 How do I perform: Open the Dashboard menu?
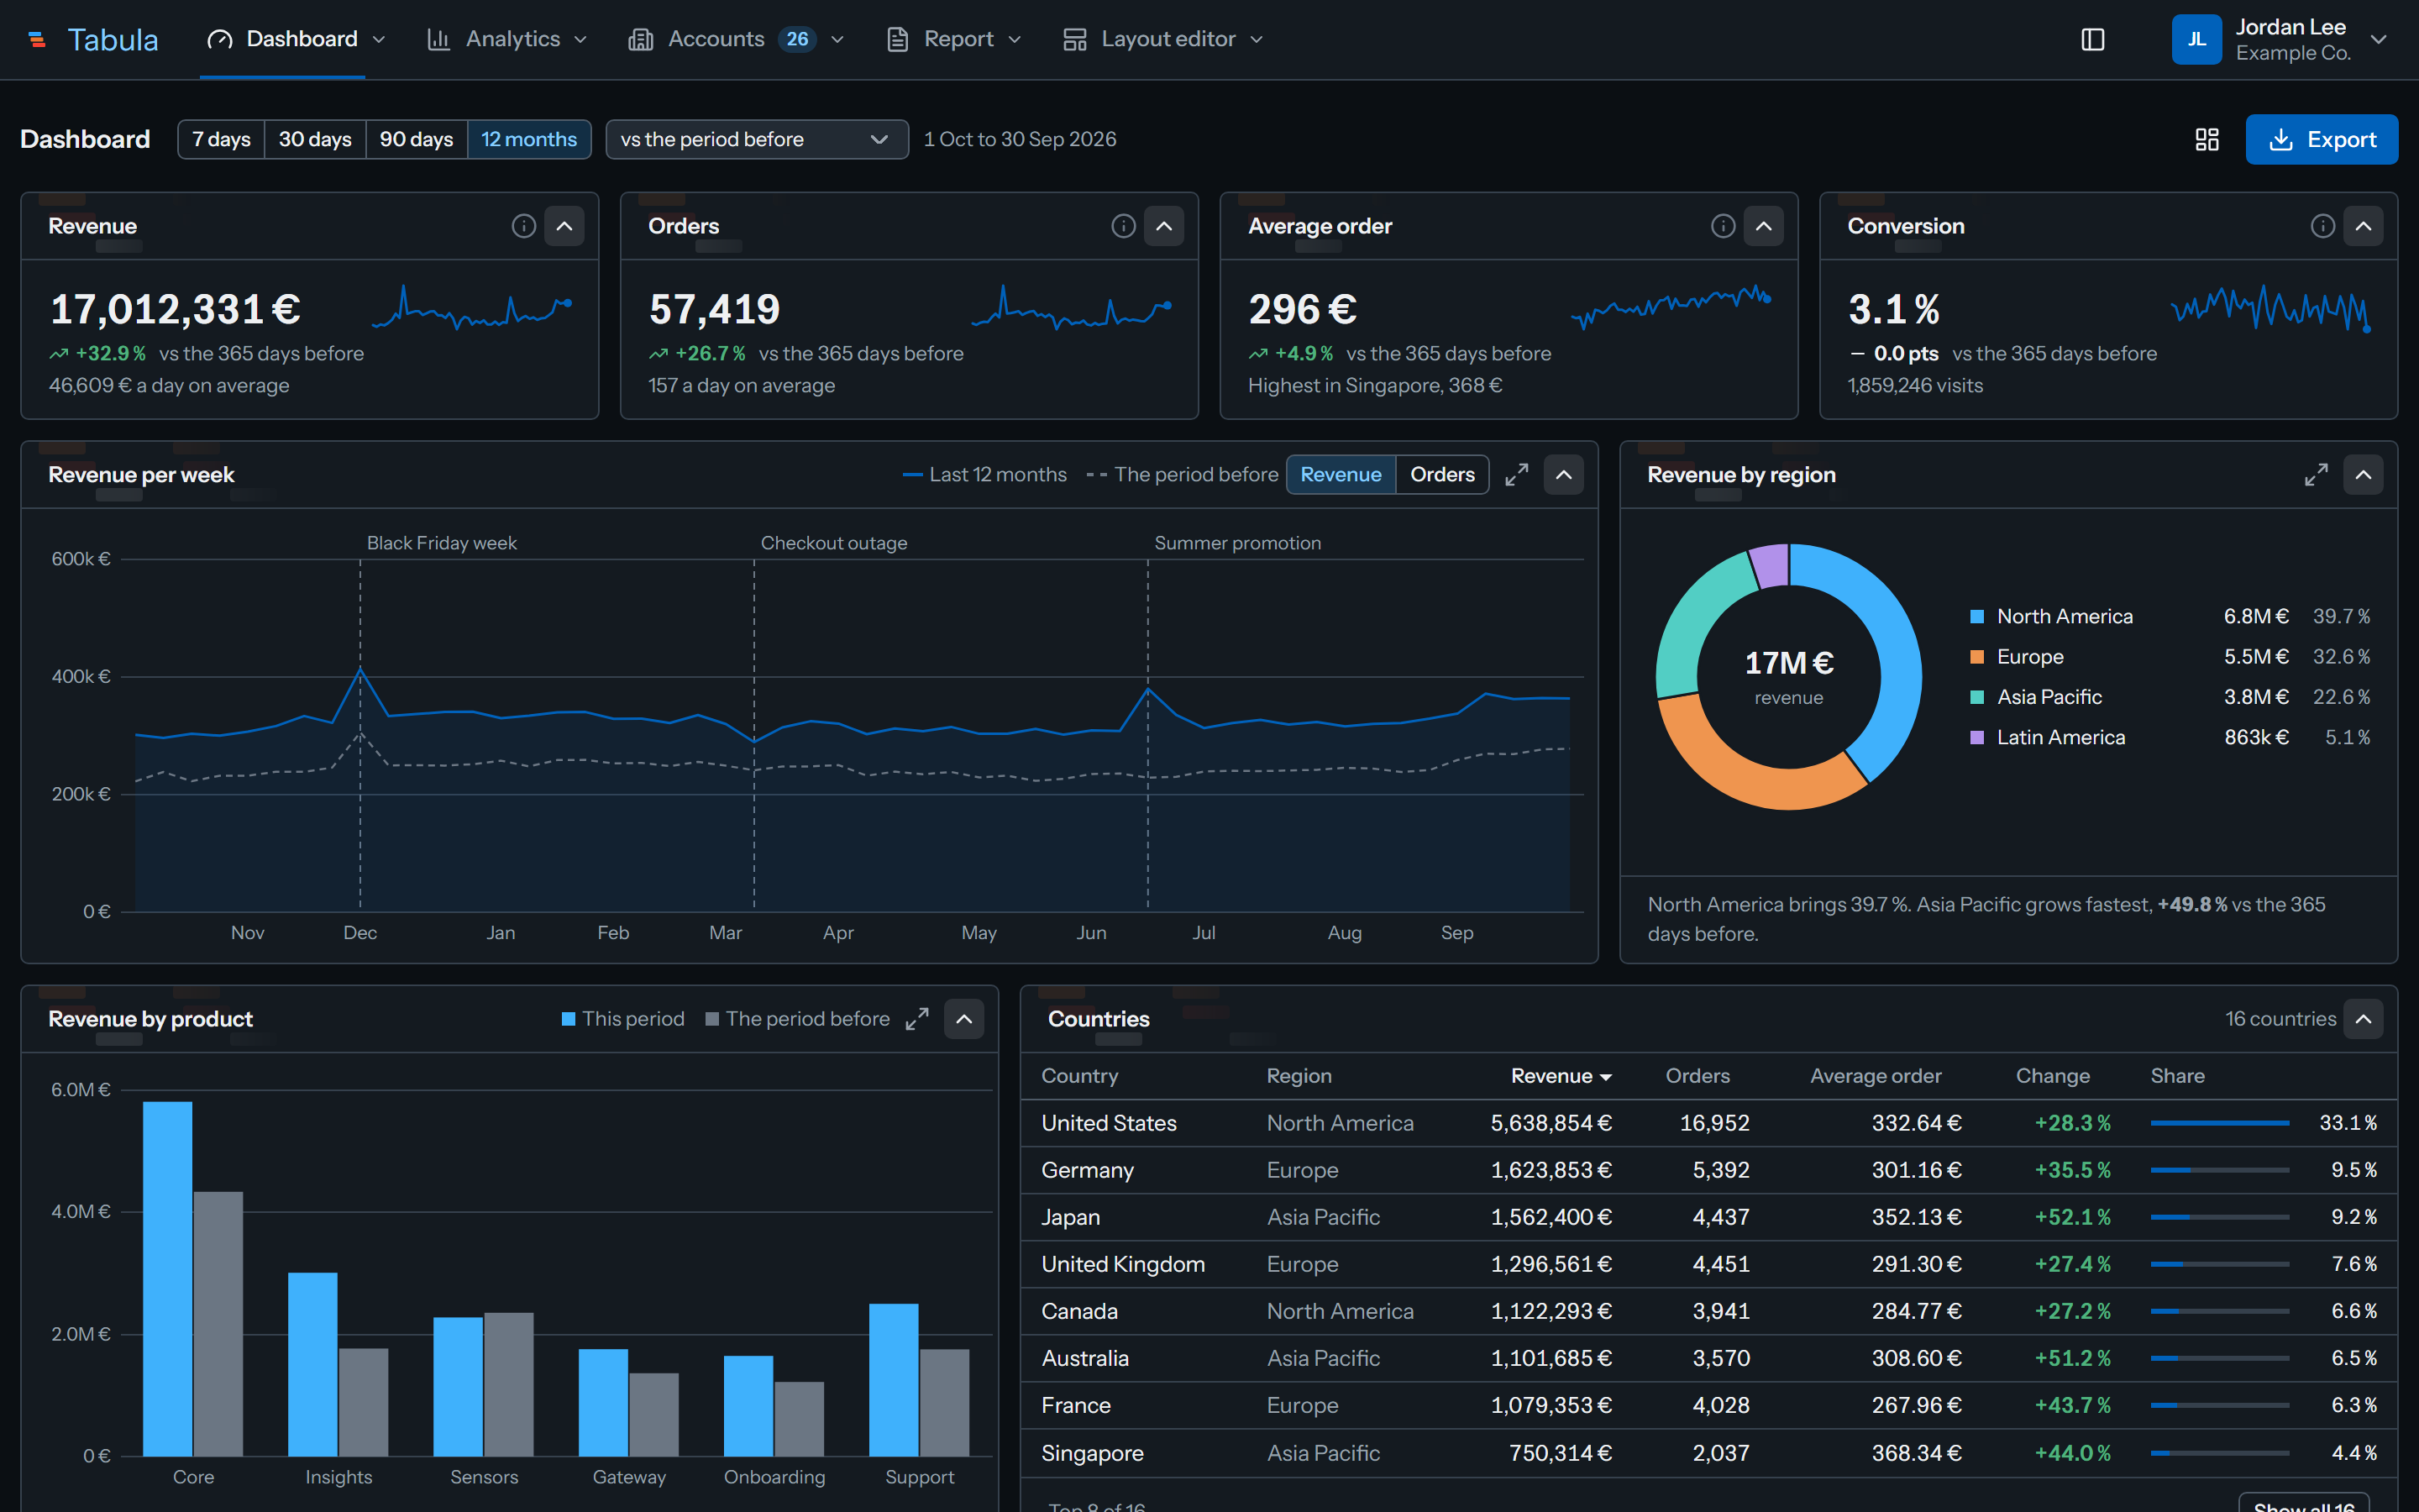(x=296, y=39)
